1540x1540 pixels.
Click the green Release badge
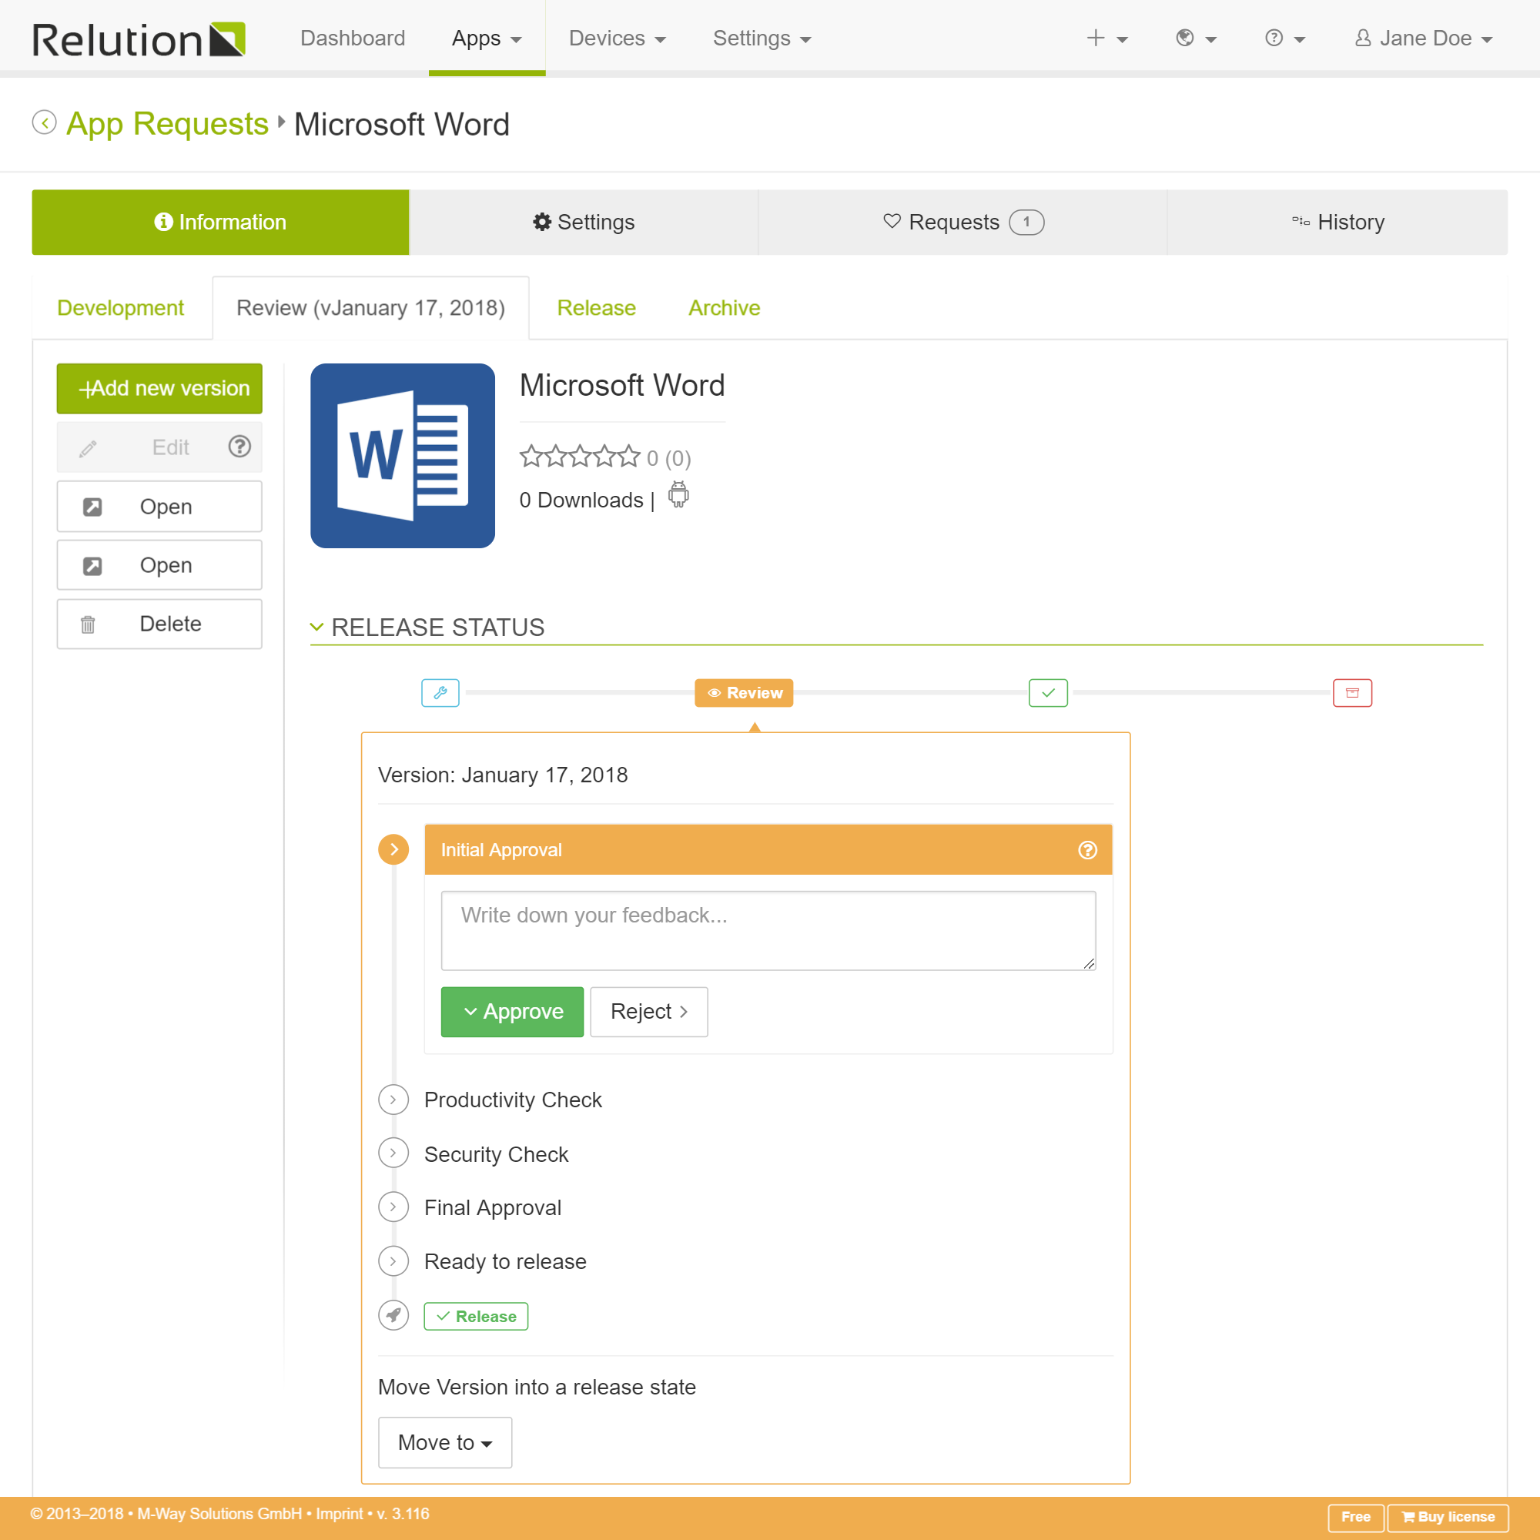[476, 1316]
